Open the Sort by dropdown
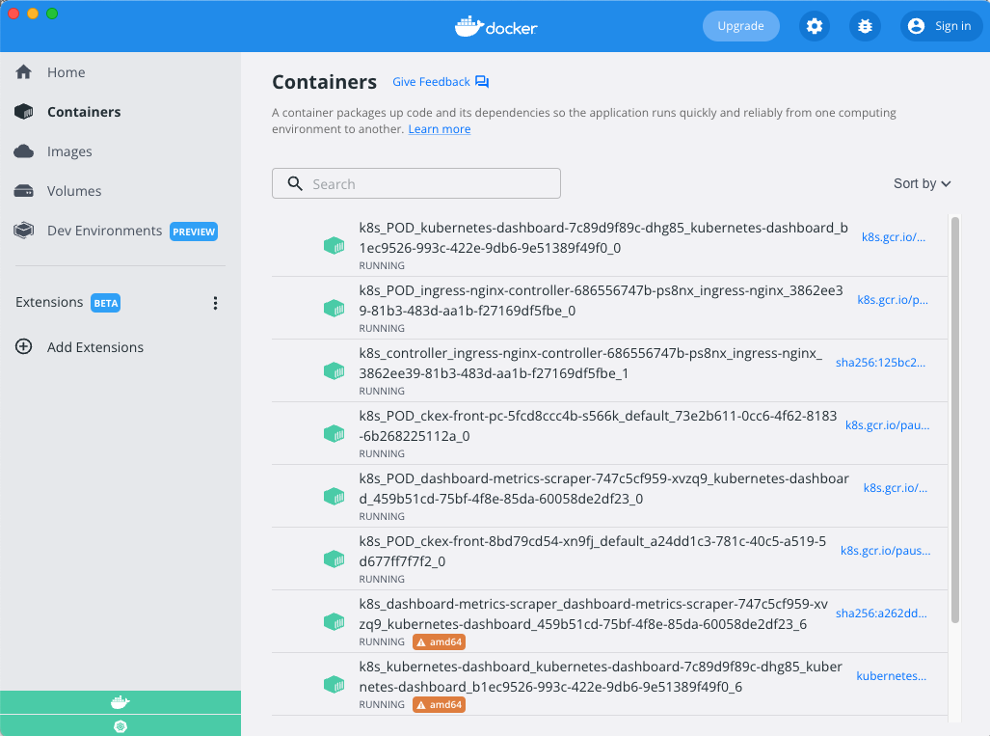This screenshot has width=990, height=736. (922, 183)
